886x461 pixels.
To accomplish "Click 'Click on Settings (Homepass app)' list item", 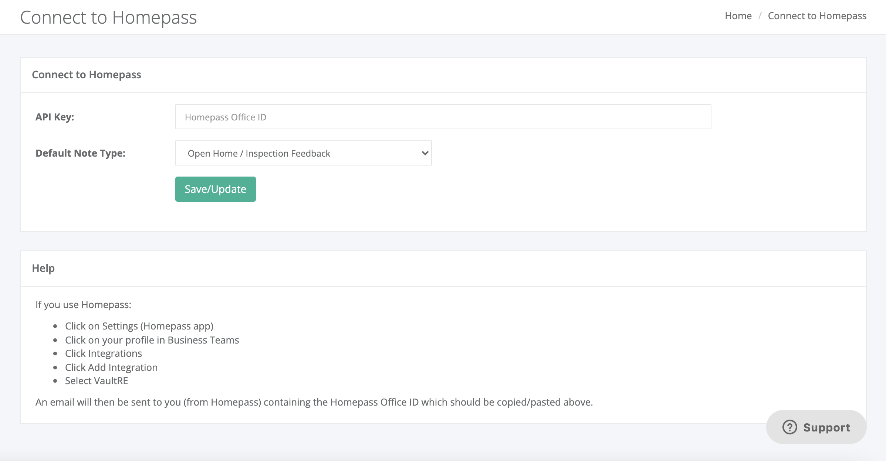I will (x=139, y=326).
